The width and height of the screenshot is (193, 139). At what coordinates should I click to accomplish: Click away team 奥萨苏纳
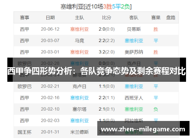coord(134,52)
